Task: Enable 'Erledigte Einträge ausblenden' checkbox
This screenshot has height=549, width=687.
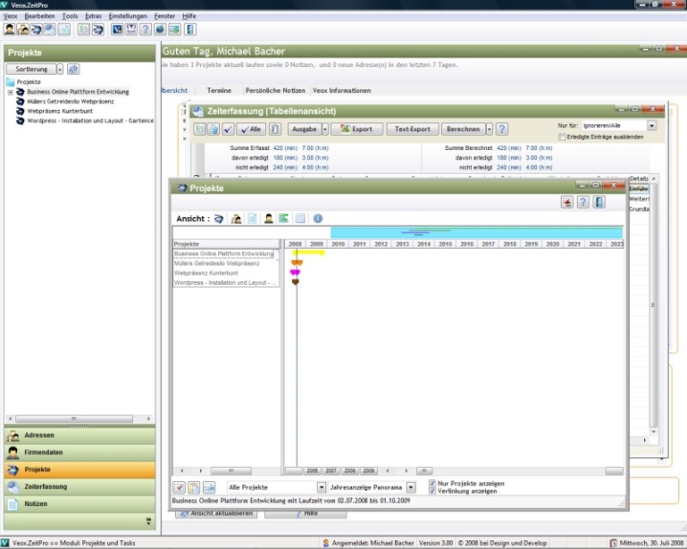Action: coord(562,138)
